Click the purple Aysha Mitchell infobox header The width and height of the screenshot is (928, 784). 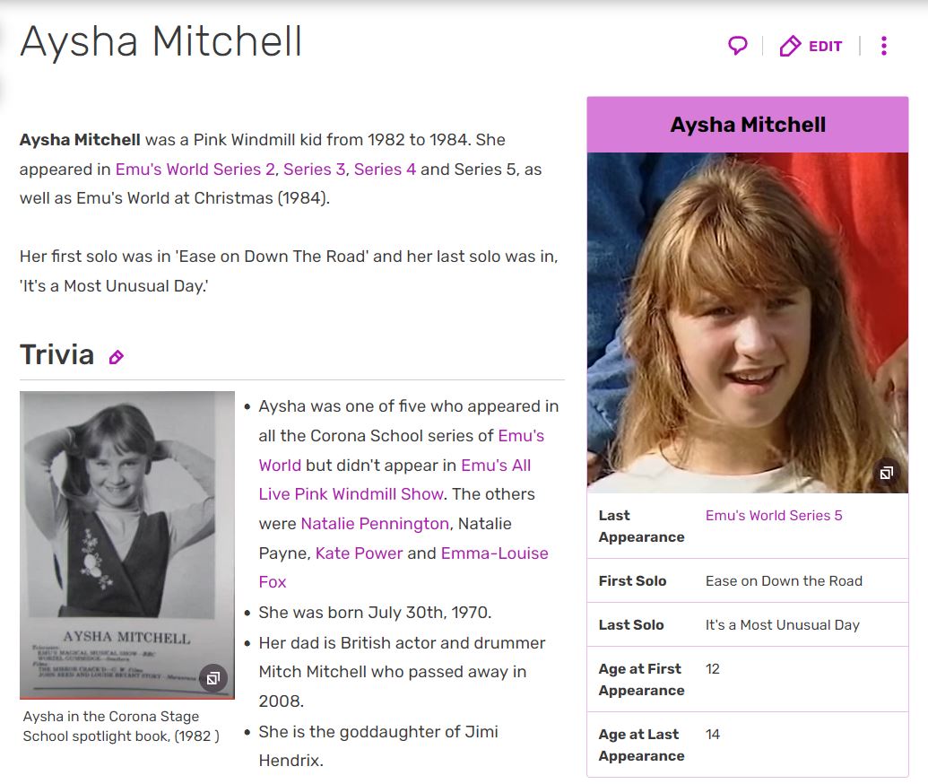point(748,125)
